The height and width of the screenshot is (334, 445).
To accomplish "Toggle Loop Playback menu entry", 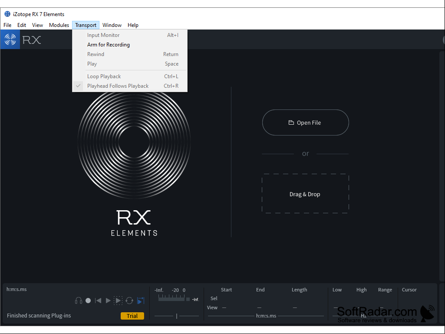I will point(130,76).
